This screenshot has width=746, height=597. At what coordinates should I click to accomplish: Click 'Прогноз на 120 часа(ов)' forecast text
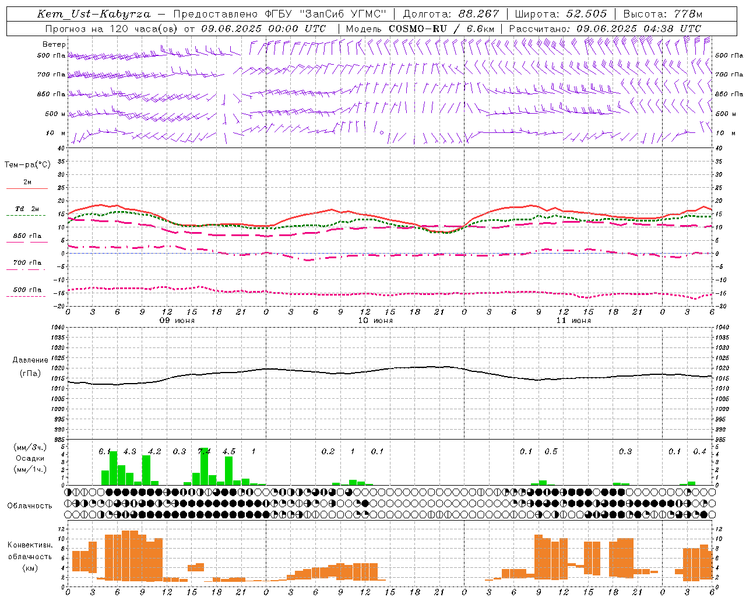coord(111,29)
